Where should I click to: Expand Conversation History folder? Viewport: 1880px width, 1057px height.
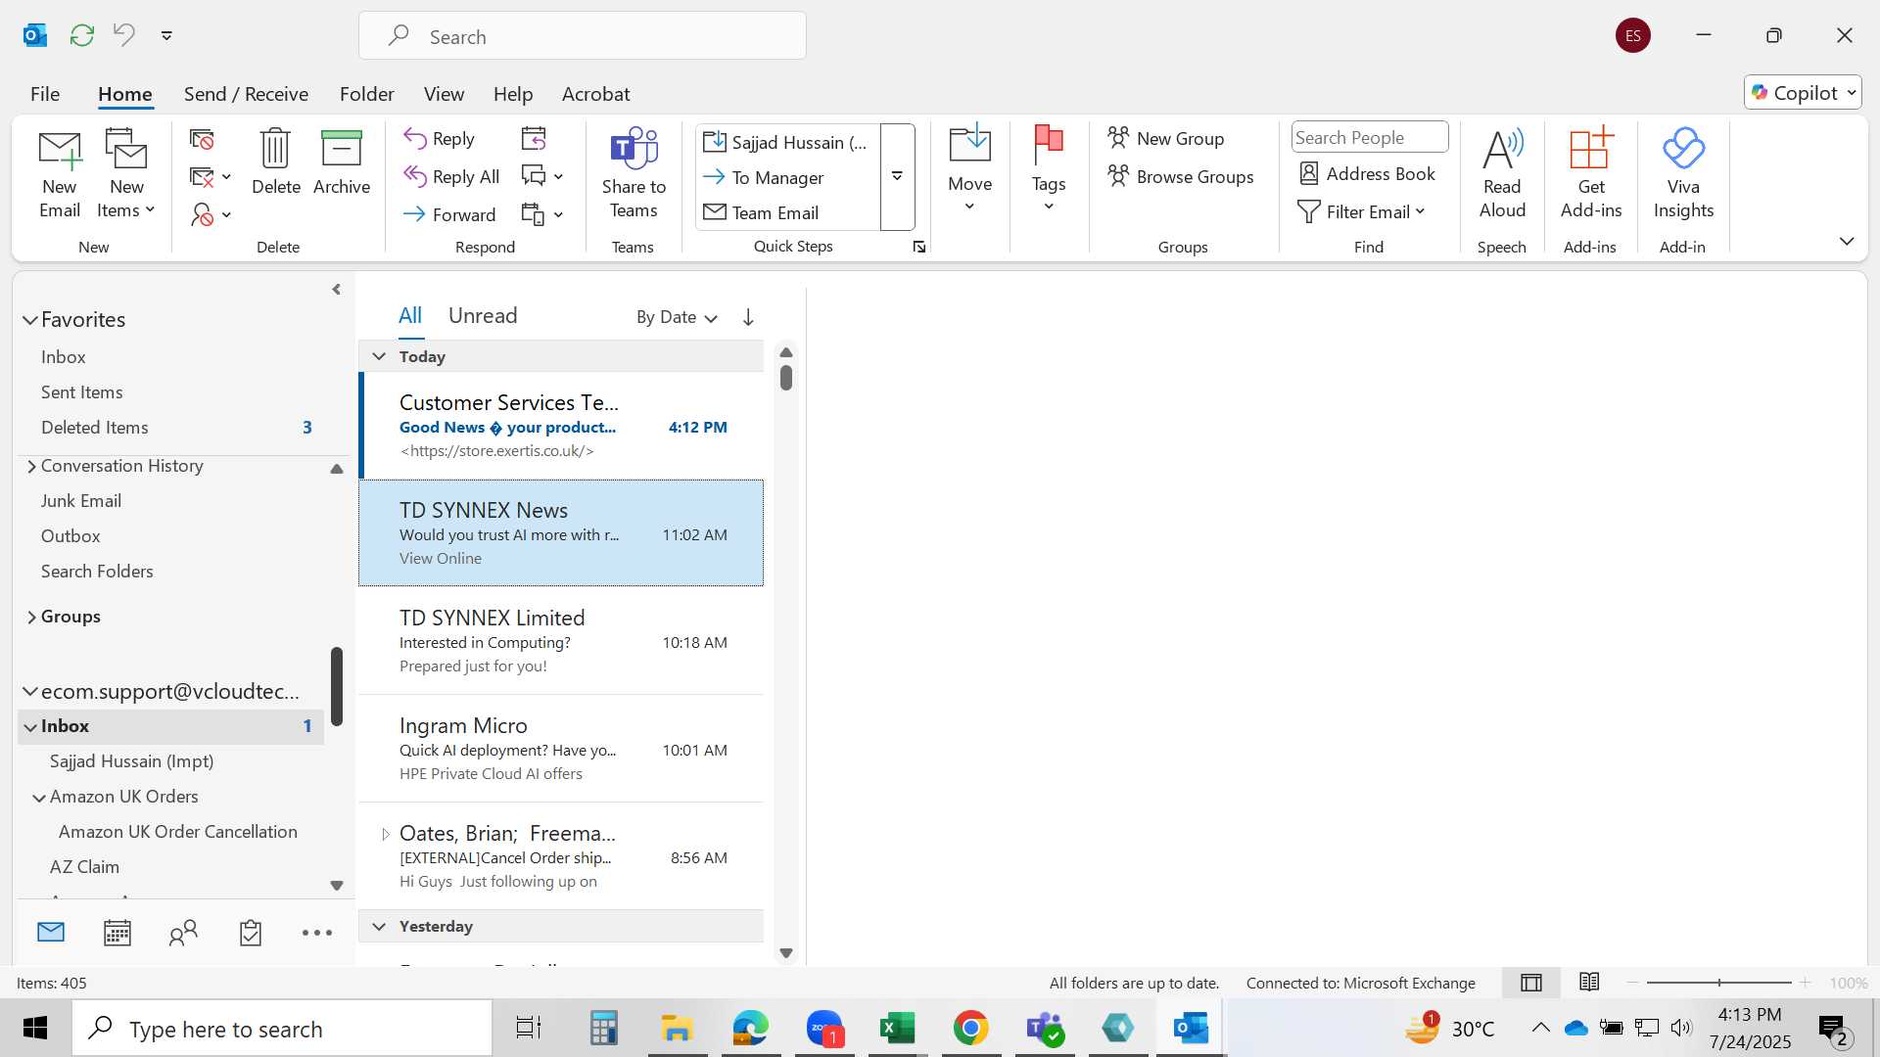(31, 466)
